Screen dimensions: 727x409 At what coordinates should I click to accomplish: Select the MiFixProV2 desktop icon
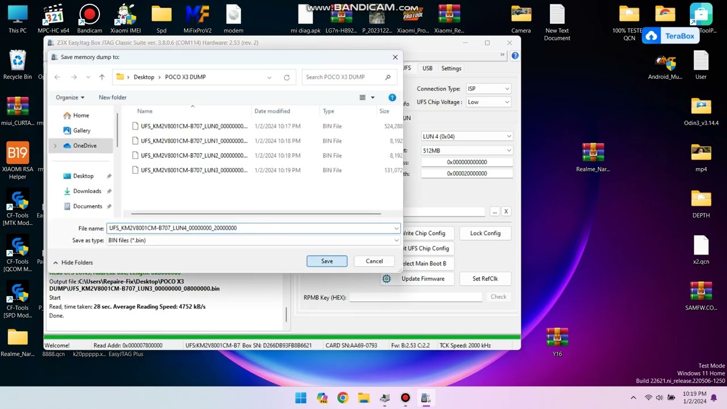(198, 19)
